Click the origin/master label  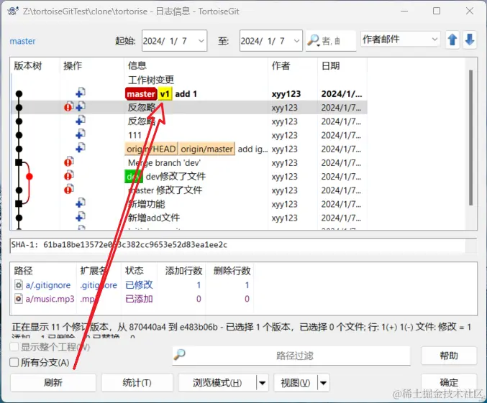pos(207,149)
